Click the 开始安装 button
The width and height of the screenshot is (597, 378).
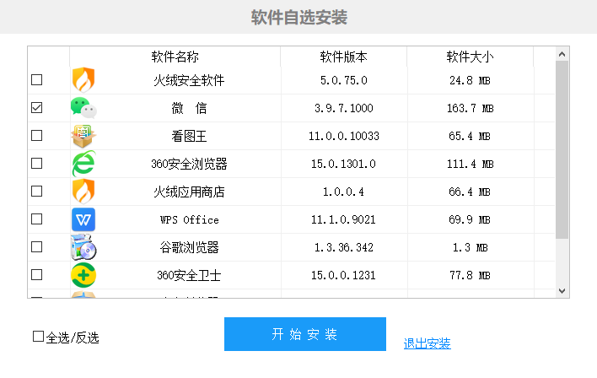pyautogui.click(x=305, y=334)
